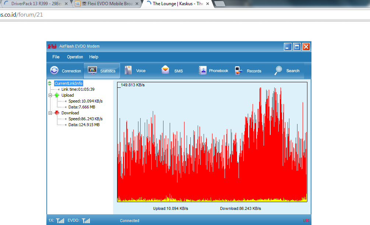
Task: Select The Lounge Kaskus browser tab
Action: (x=177, y=4)
